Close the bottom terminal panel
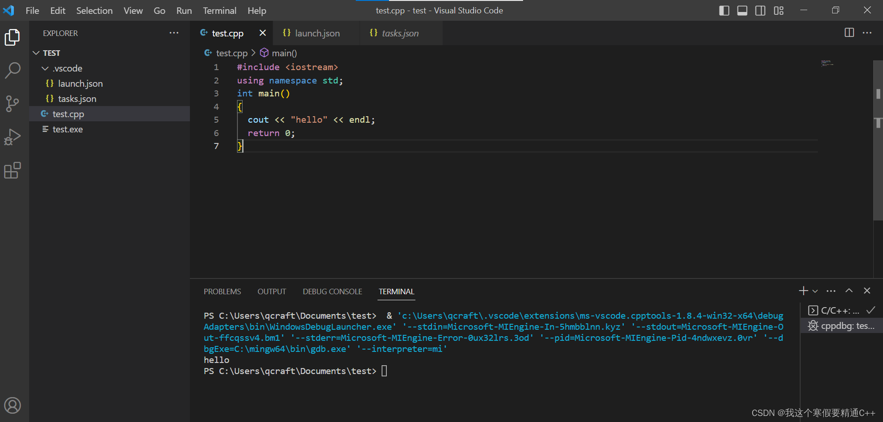 coord(867,291)
